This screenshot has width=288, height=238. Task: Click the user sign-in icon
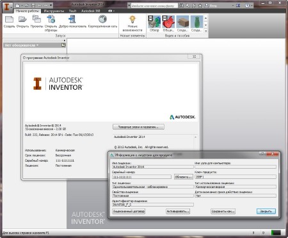[206, 6]
